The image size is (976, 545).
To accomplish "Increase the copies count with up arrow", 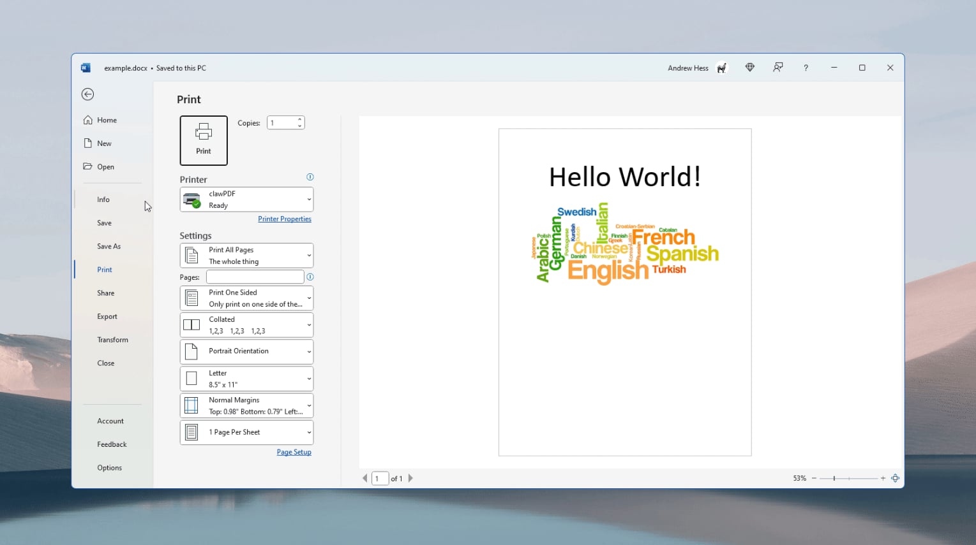I will coord(300,119).
